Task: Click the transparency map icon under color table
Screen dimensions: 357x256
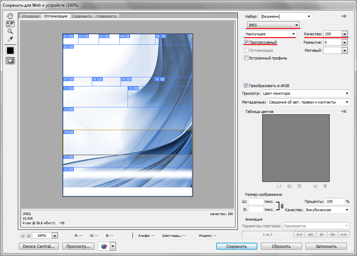Action: coord(279,186)
